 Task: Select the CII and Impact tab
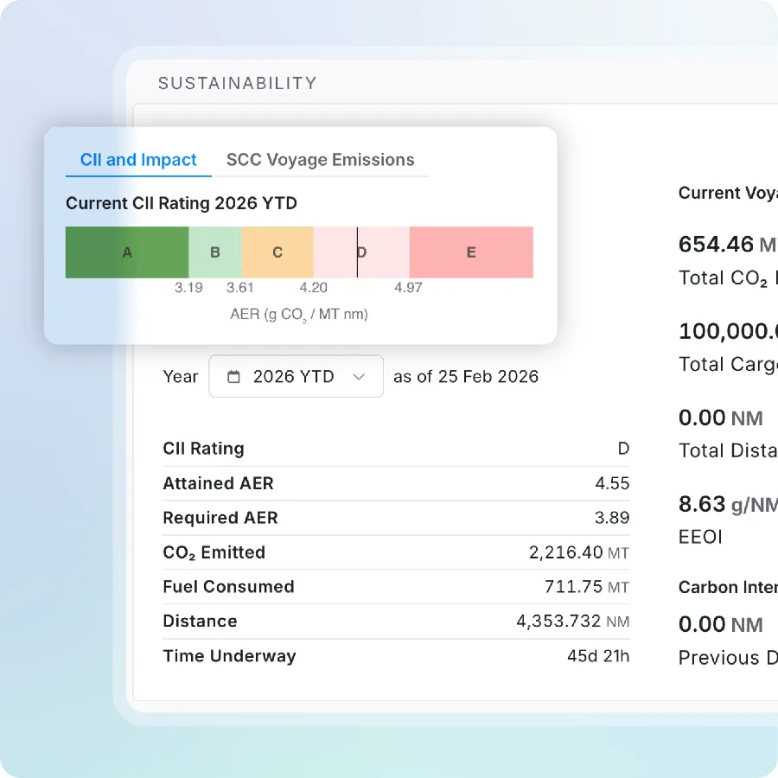coord(137,159)
